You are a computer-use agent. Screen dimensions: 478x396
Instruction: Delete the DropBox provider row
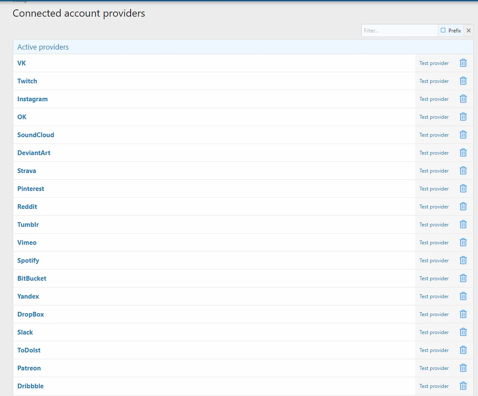click(463, 314)
